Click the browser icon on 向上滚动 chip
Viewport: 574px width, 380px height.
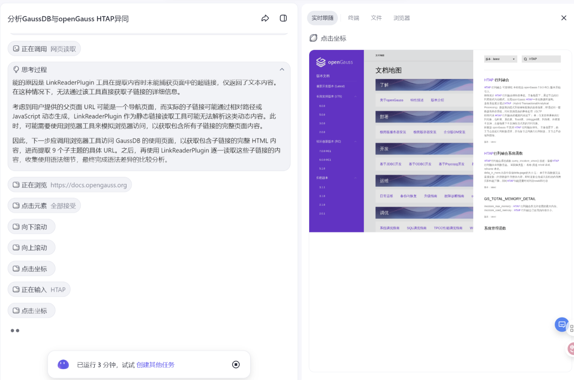pyautogui.click(x=16, y=248)
